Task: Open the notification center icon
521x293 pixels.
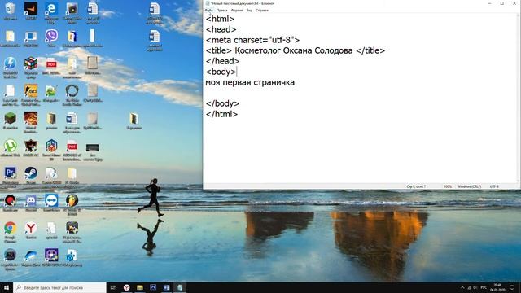Action: click(512, 287)
